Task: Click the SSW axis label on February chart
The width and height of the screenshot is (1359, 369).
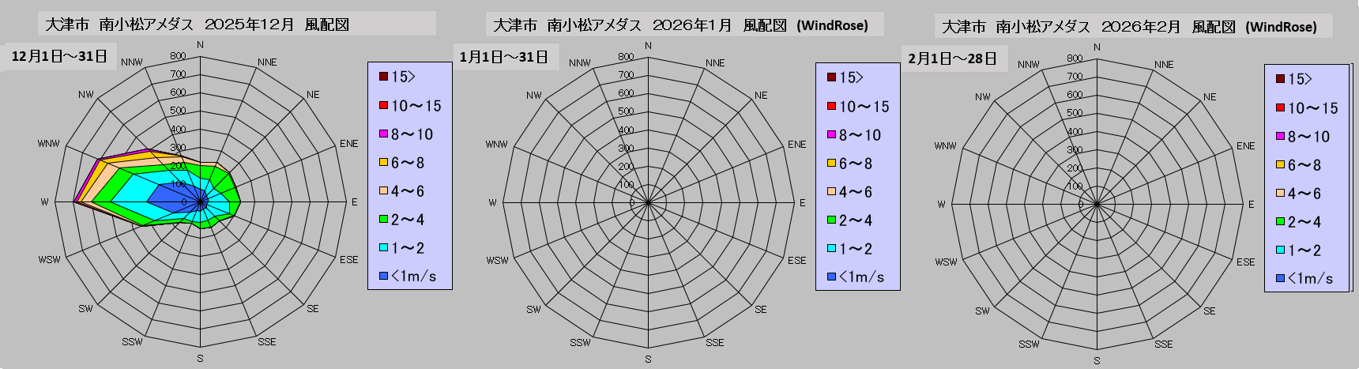Action: [x=1029, y=344]
